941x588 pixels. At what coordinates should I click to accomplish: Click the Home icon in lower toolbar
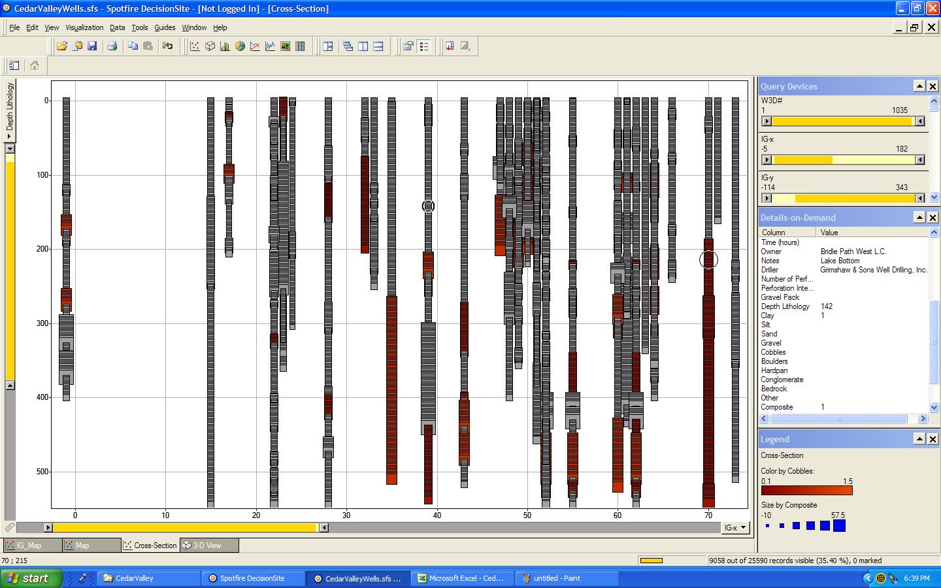click(35, 65)
